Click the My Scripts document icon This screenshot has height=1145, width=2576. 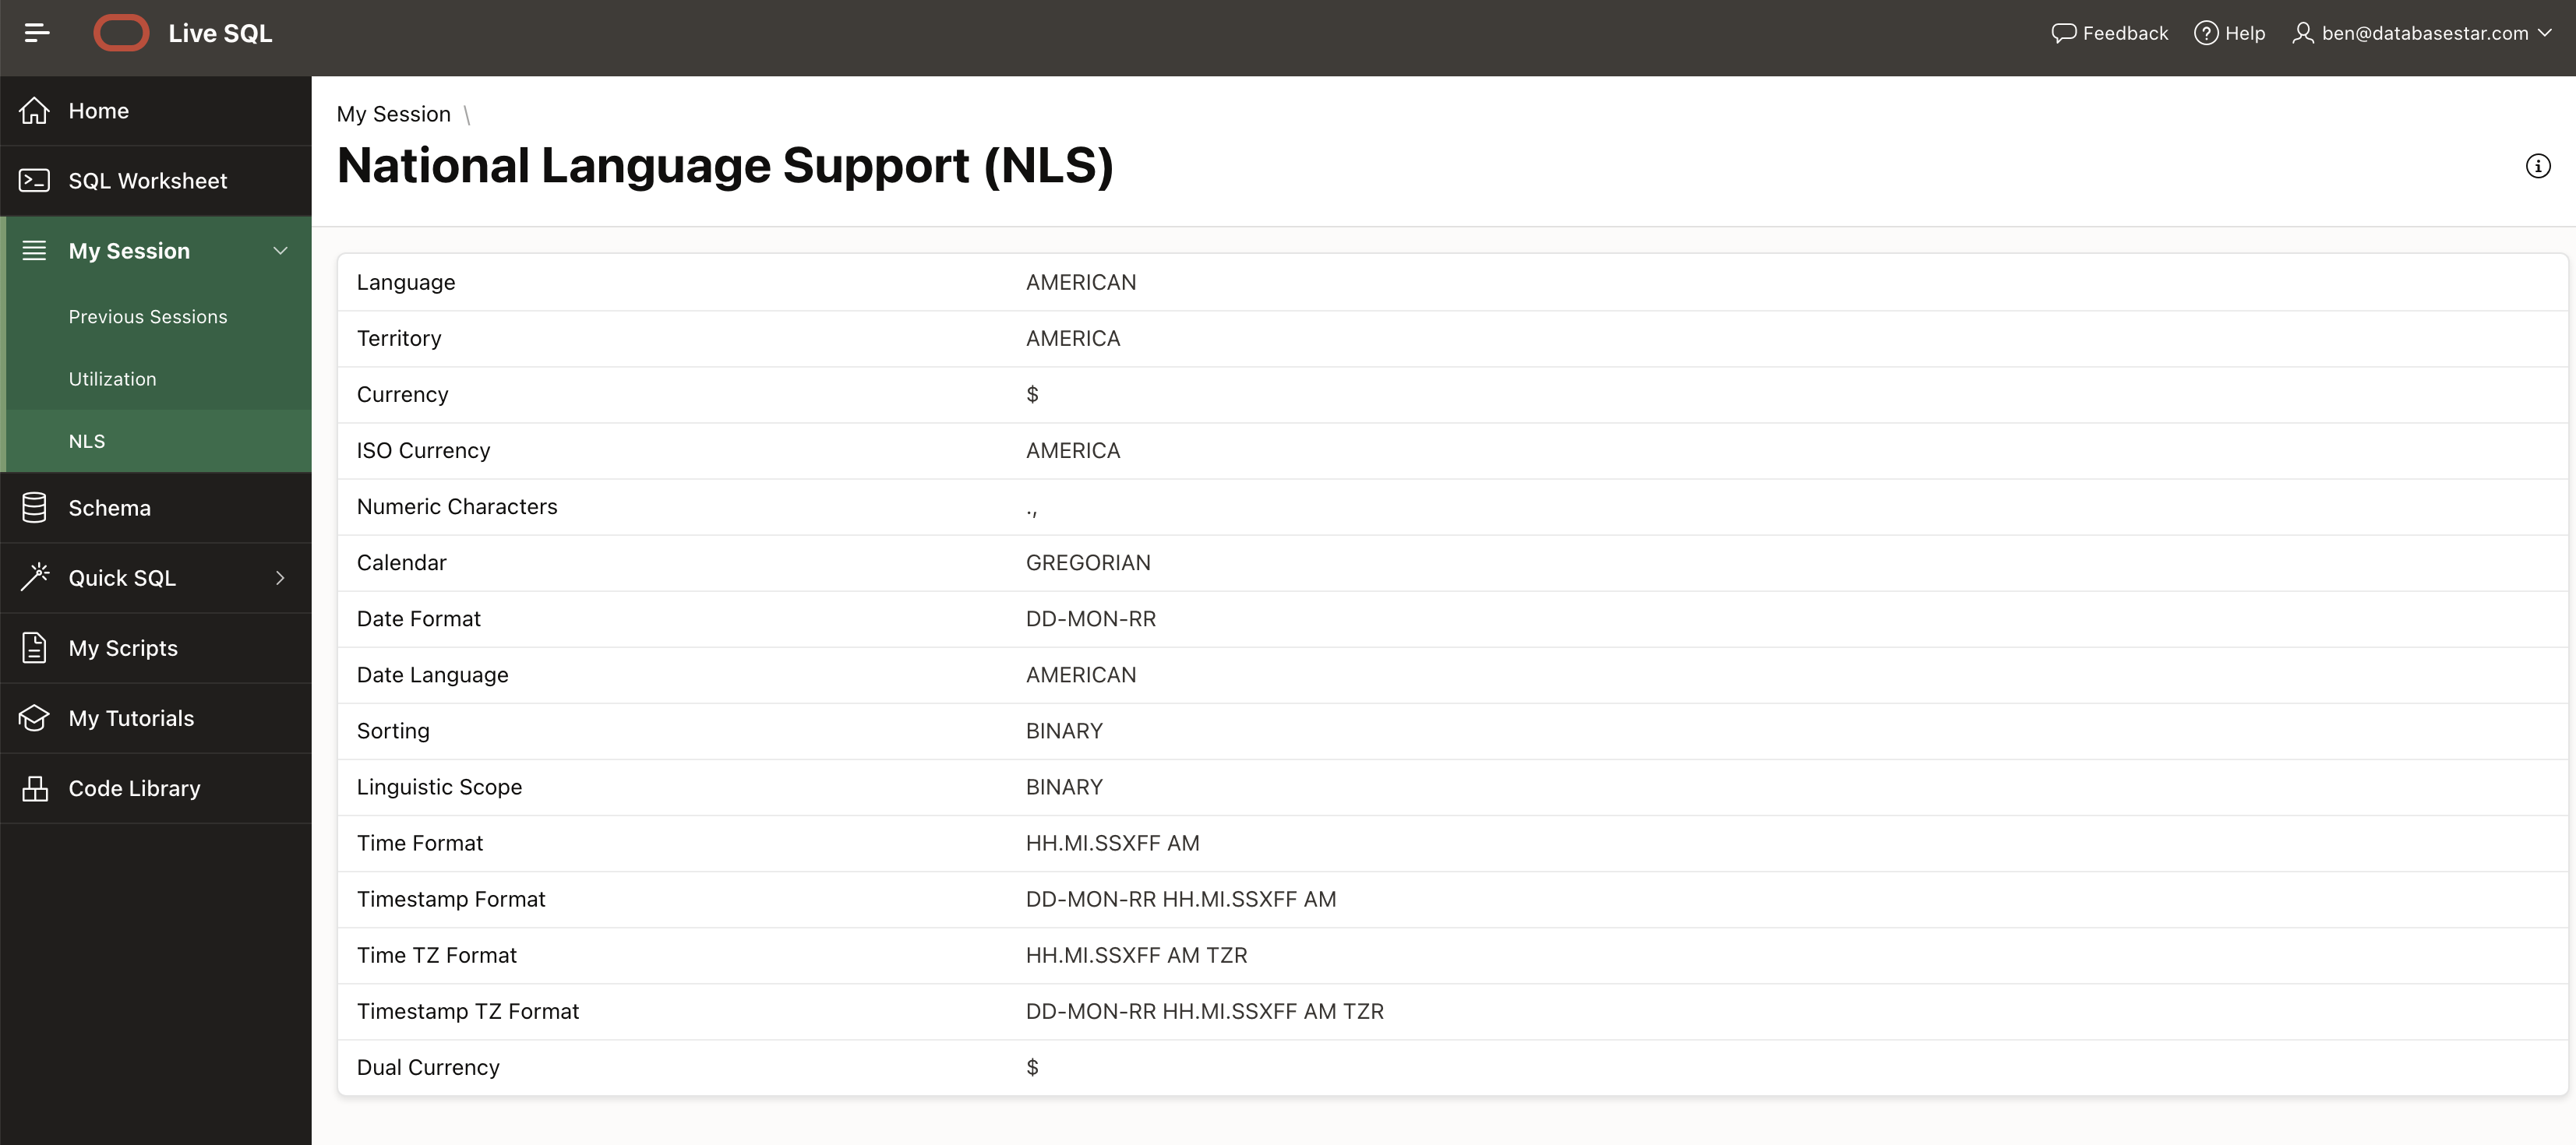pyautogui.click(x=34, y=648)
